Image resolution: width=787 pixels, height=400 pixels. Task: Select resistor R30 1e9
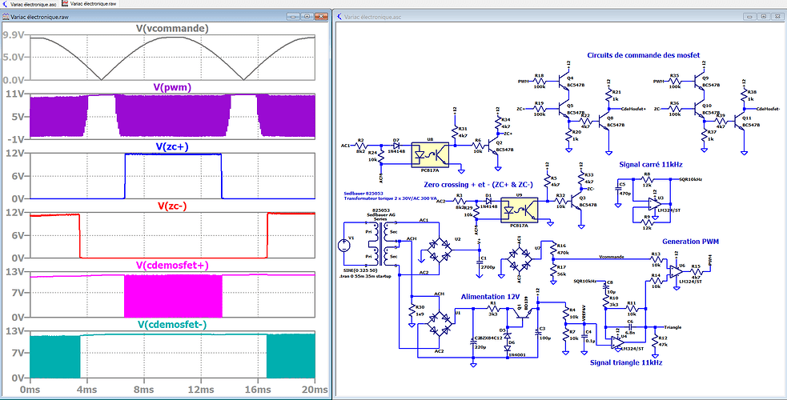(x=412, y=310)
